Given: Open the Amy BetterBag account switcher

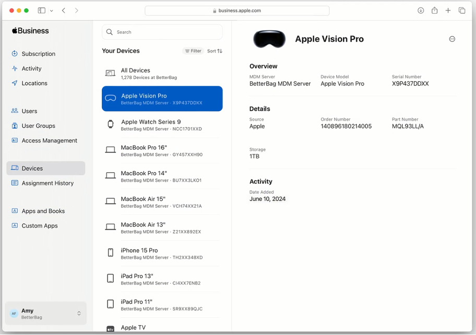Looking at the screenshot, I should tap(46, 314).
